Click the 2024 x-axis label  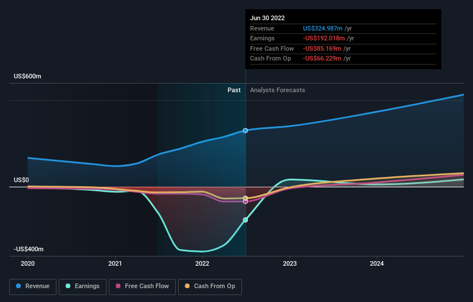click(x=377, y=263)
